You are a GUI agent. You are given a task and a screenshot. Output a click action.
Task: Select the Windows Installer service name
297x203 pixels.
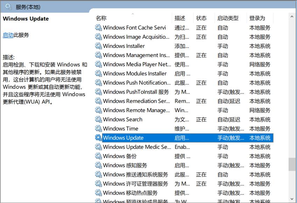(124, 46)
